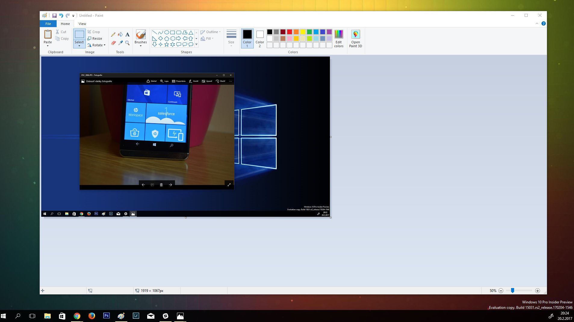Open Chrome from the Windows taskbar
574x322 pixels.
[77, 316]
